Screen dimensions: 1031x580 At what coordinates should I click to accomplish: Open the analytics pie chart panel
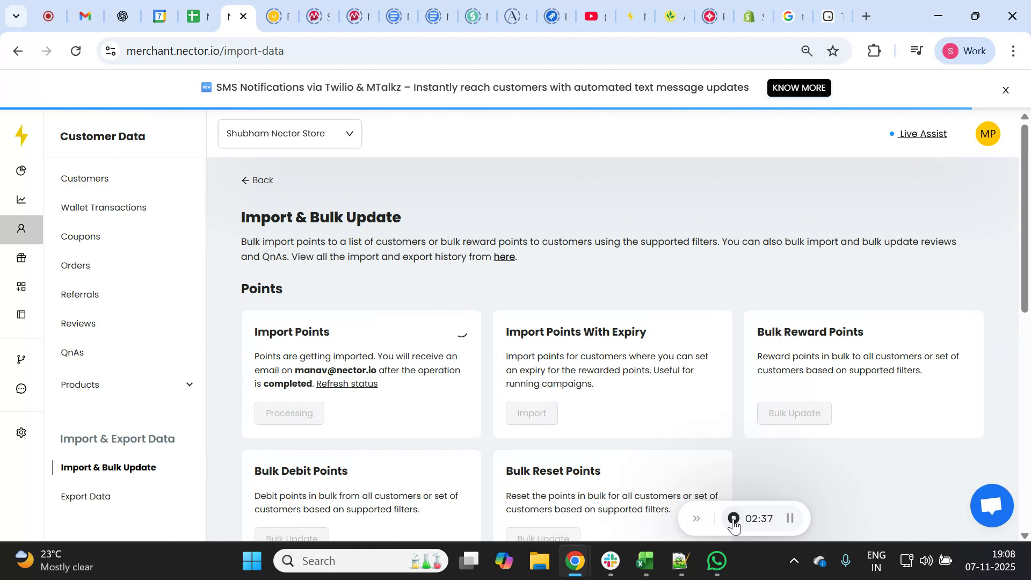(21, 170)
